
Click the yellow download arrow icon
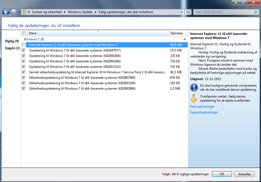193,98
